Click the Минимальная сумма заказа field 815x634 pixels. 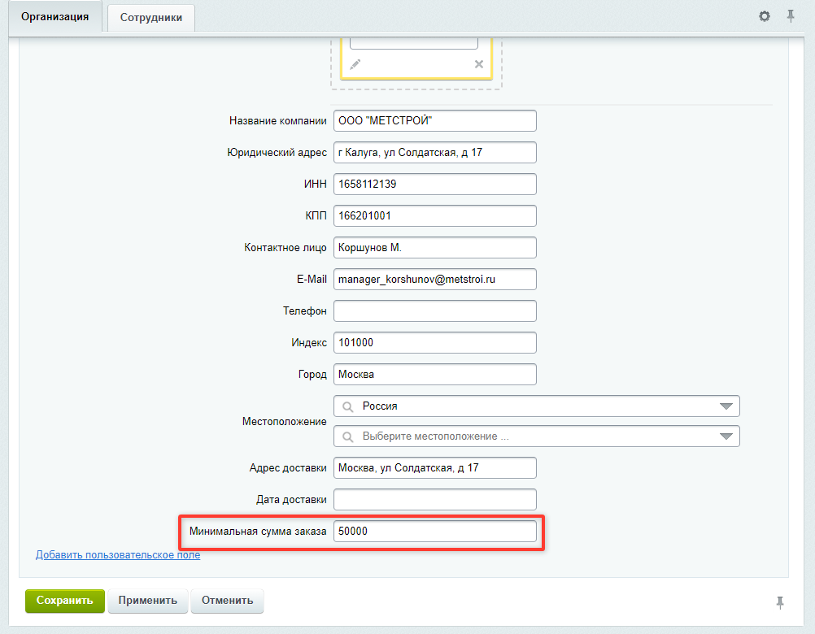point(435,532)
